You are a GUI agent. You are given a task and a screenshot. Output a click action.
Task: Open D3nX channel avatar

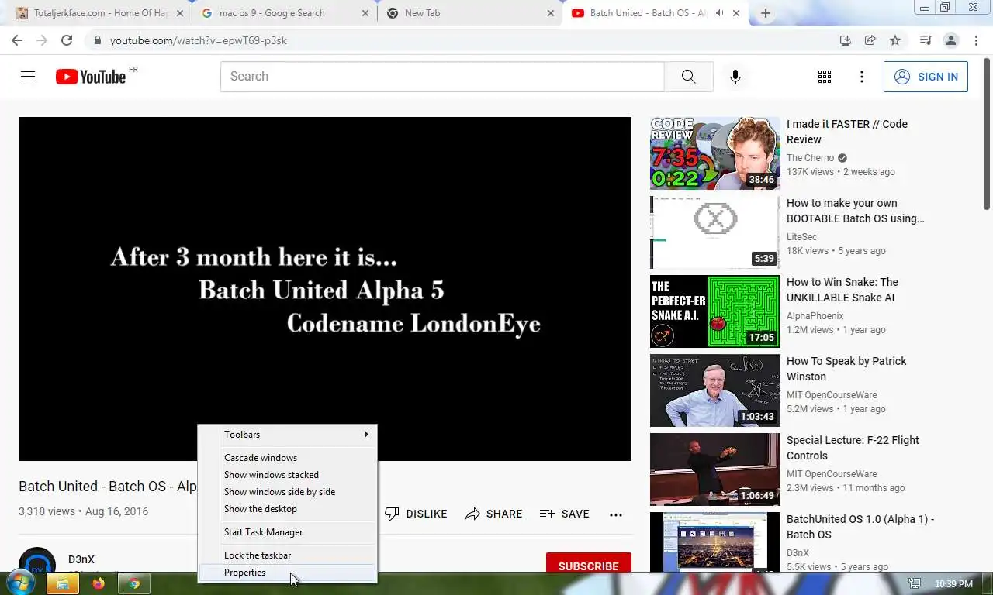click(x=37, y=561)
